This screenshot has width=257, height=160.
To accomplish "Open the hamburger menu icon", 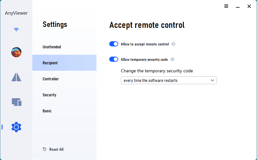I will point(226,6).
